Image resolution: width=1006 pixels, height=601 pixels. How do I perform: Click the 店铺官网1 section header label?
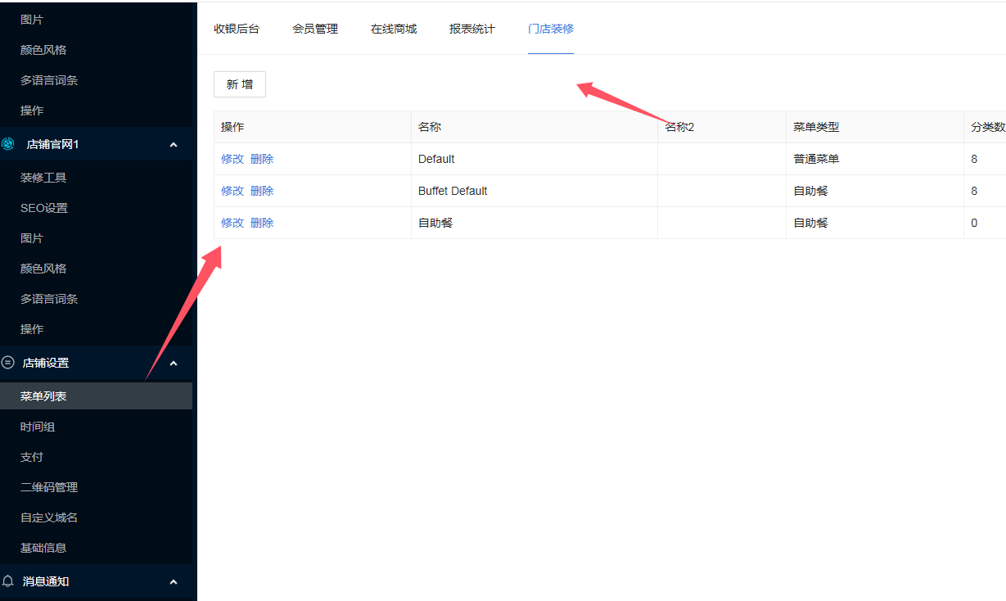click(x=52, y=144)
